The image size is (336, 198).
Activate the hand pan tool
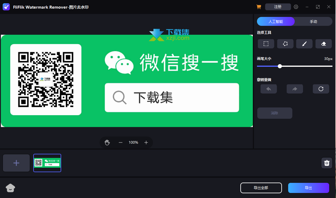107,142
